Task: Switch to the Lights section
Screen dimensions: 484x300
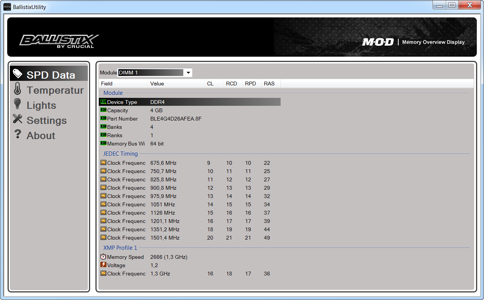Action: [x=41, y=105]
